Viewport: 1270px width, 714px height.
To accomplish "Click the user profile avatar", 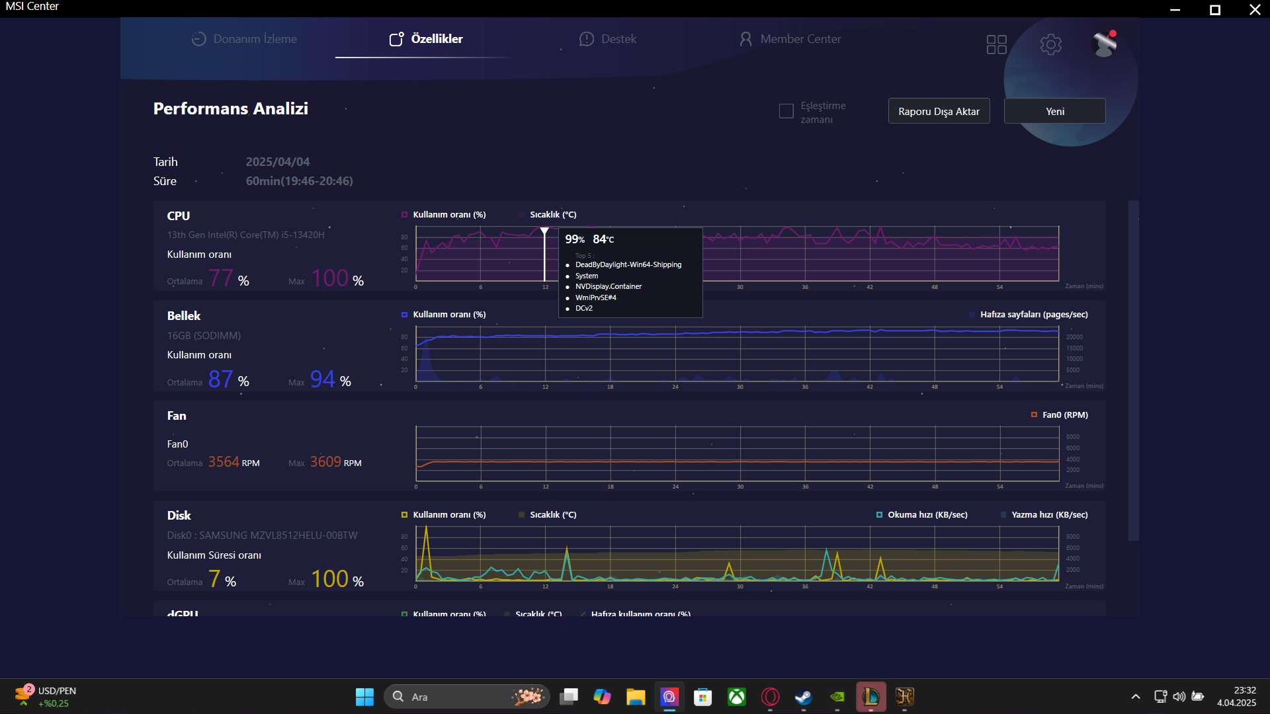I will [x=1104, y=44].
